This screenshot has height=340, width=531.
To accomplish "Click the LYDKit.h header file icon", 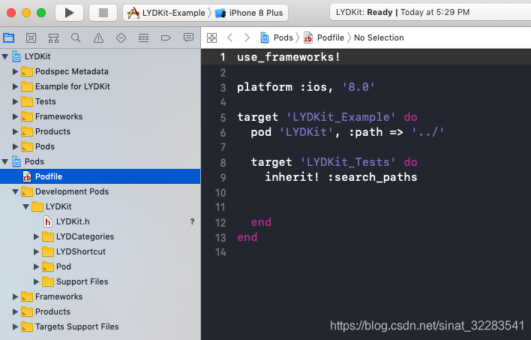I will point(48,221).
